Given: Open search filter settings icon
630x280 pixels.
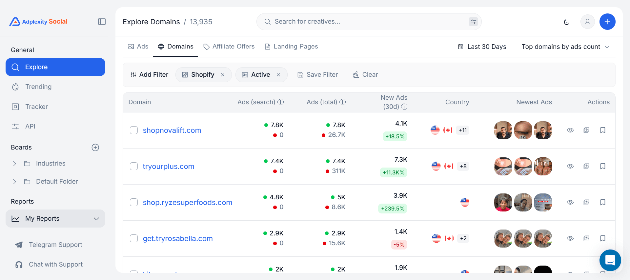Looking at the screenshot, I should click(x=473, y=22).
